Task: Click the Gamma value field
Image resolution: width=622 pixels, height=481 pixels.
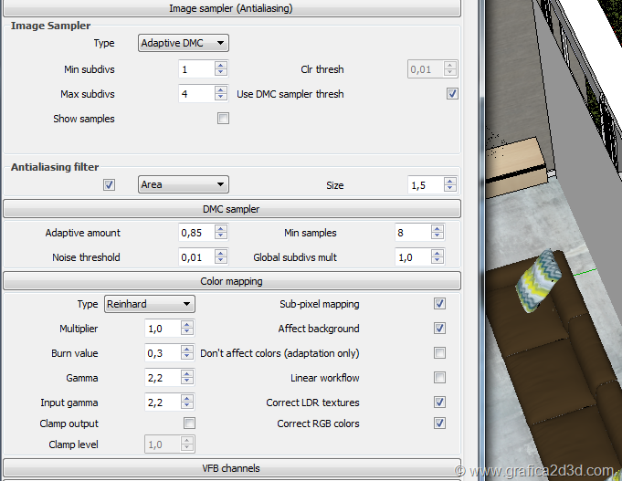Action: pos(163,378)
